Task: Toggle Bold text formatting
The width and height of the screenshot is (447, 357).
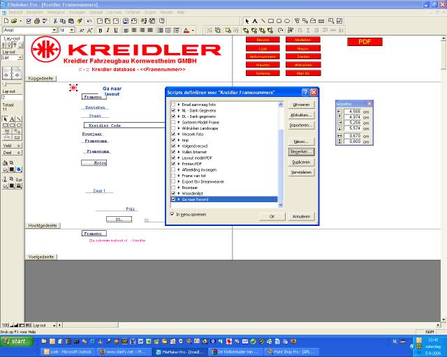Action: (x=100, y=30)
